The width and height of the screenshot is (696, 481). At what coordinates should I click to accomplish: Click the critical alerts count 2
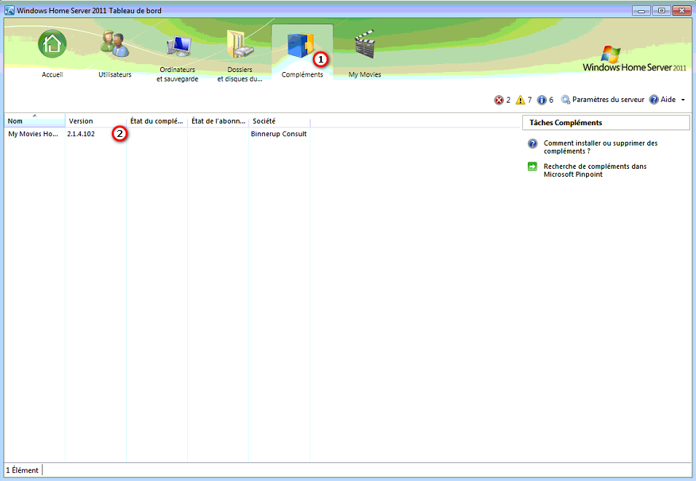click(x=508, y=100)
